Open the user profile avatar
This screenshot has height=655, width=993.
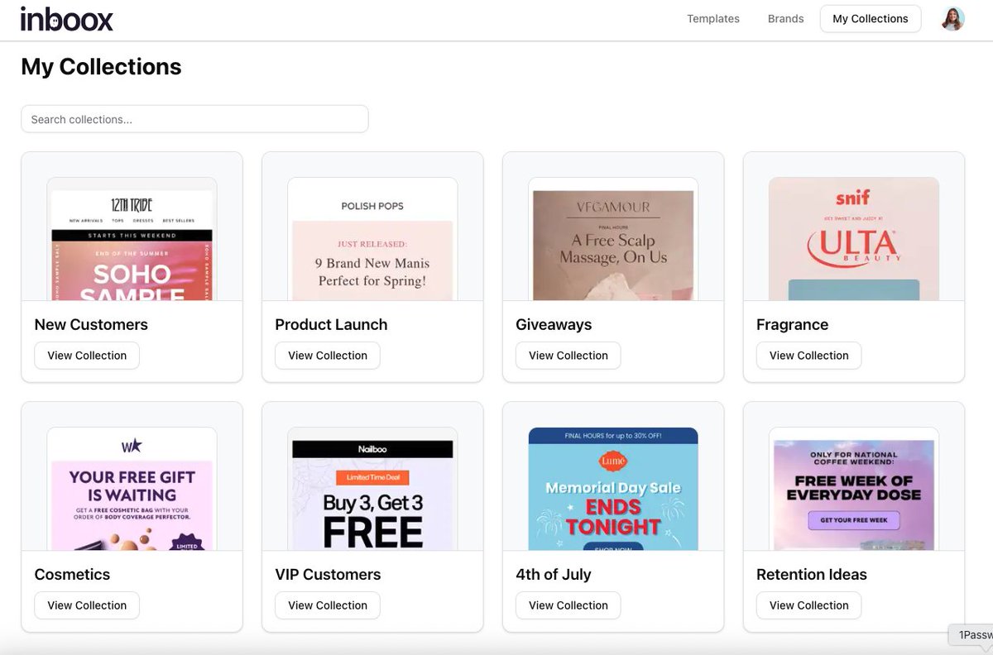click(953, 18)
